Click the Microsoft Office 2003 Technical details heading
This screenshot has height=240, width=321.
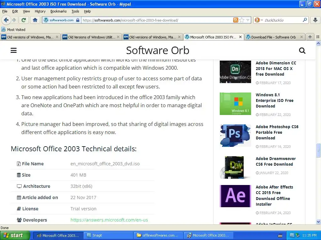pyautogui.click(x=73, y=149)
